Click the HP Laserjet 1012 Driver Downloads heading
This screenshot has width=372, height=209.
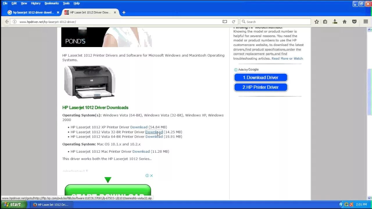click(95, 107)
